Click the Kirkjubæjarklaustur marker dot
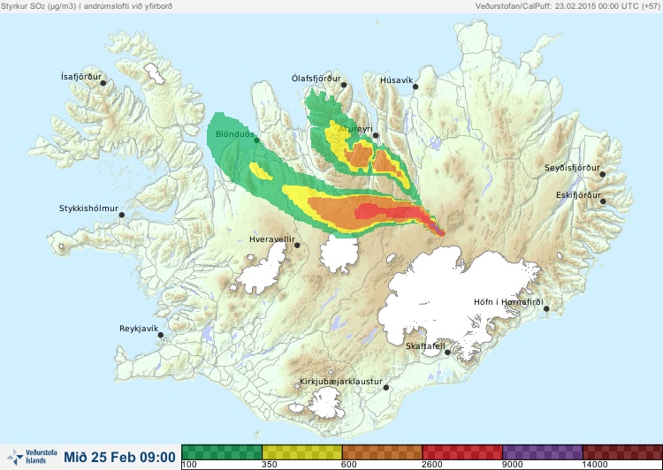 coord(385,388)
